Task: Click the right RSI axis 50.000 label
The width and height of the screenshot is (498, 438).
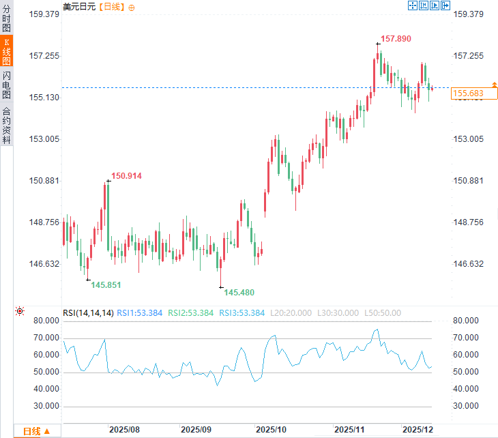Action: click(x=466, y=372)
